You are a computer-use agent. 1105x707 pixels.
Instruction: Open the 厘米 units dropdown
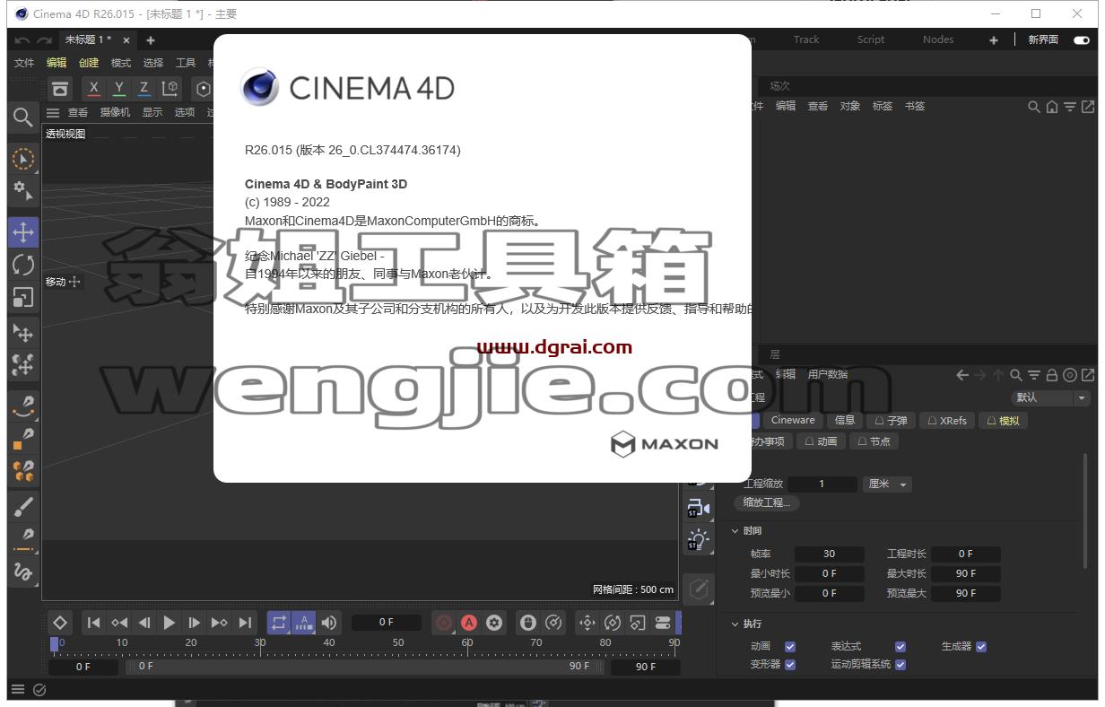pos(888,484)
